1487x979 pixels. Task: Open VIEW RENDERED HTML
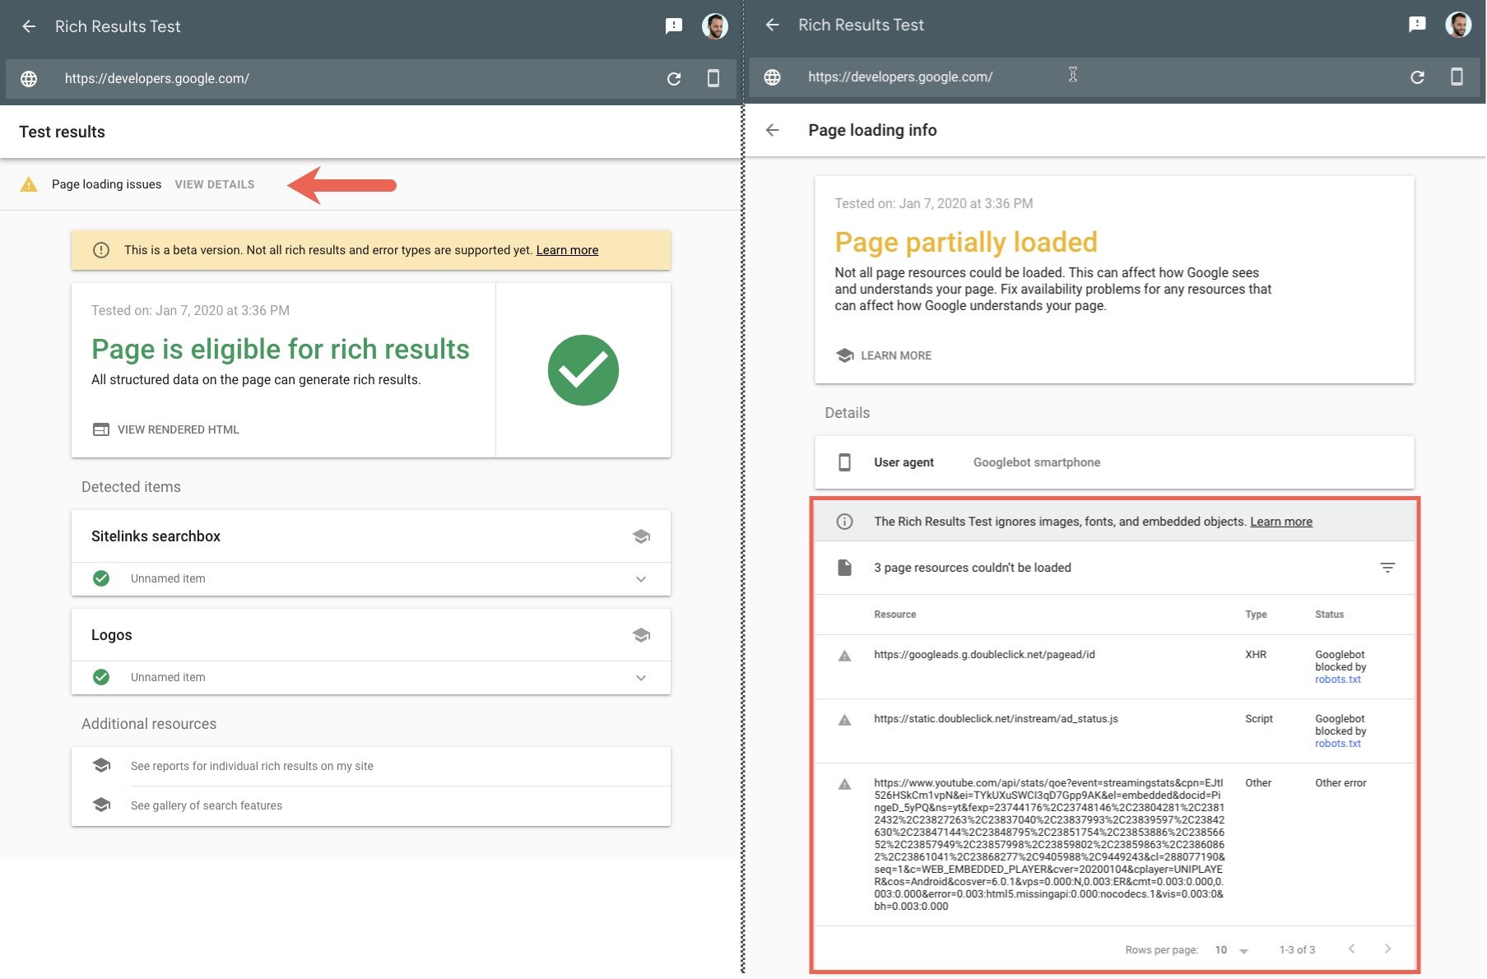177,429
